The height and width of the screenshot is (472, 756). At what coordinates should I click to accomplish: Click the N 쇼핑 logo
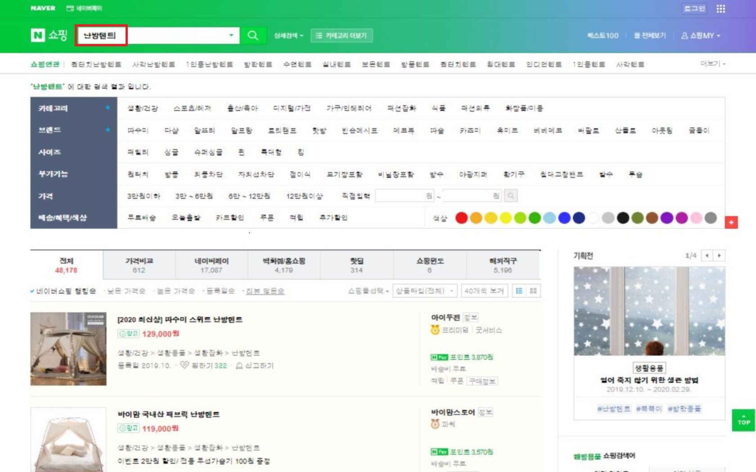tap(49, 35)
